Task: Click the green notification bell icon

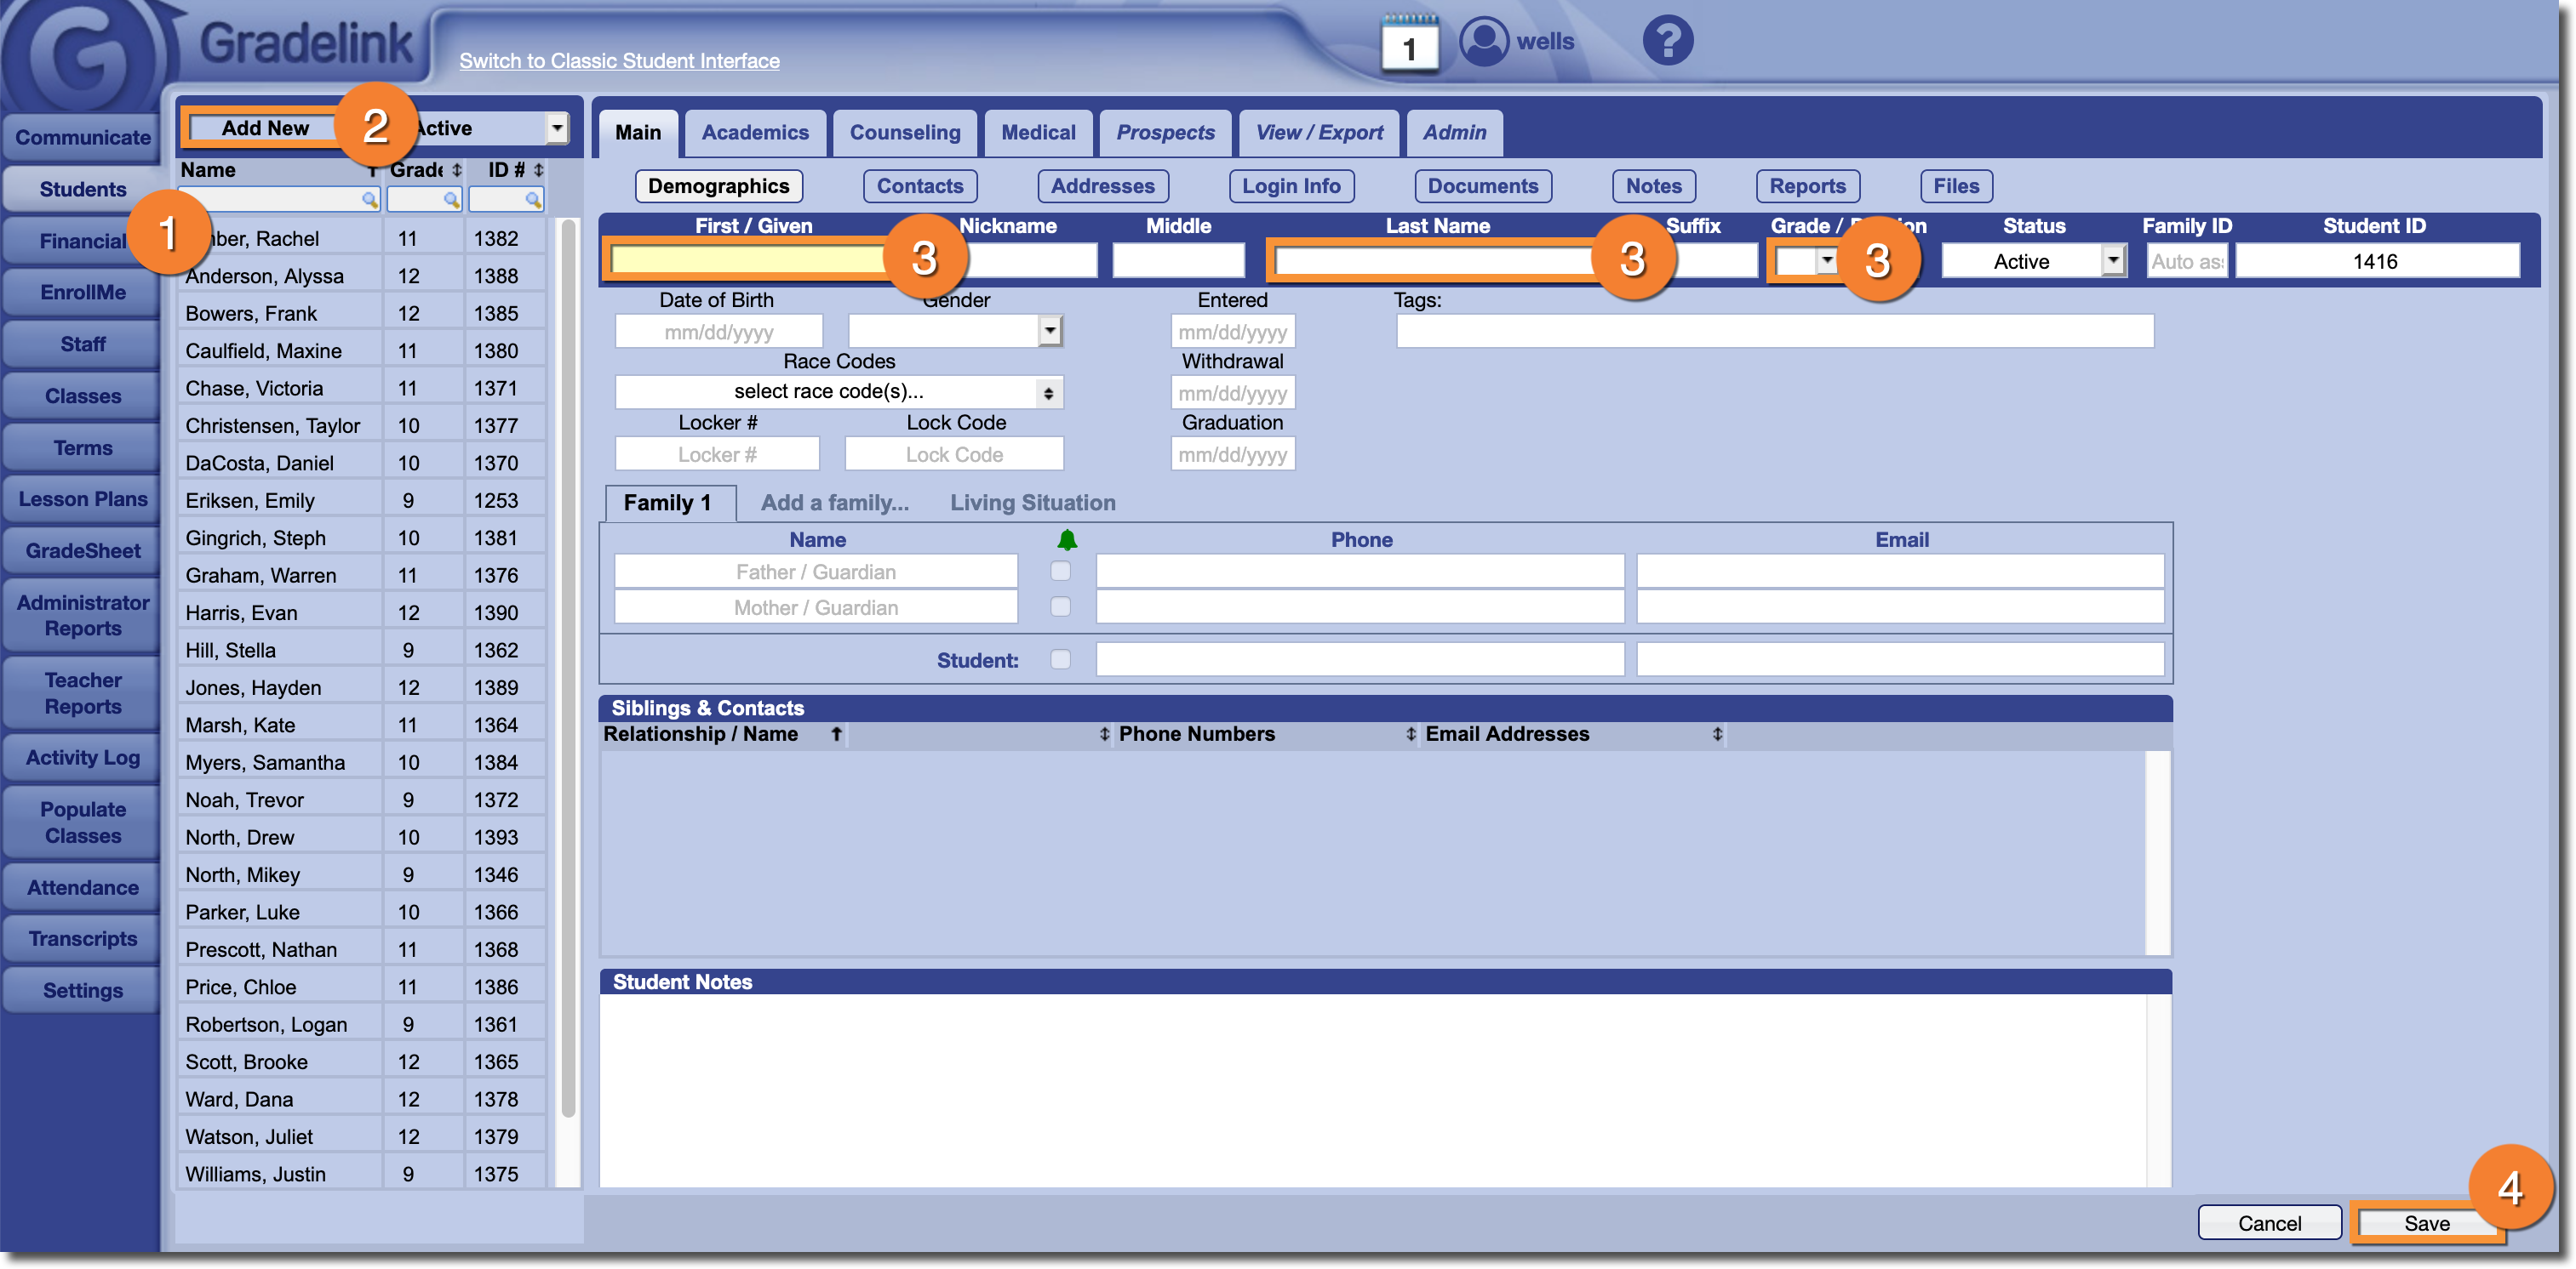Action: [1067, 541]
